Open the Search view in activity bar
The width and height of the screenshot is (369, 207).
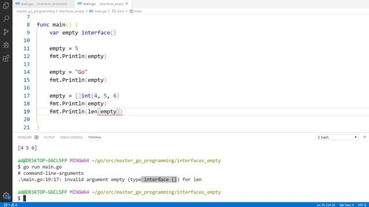pyautogui.click(x=6, y=18)
